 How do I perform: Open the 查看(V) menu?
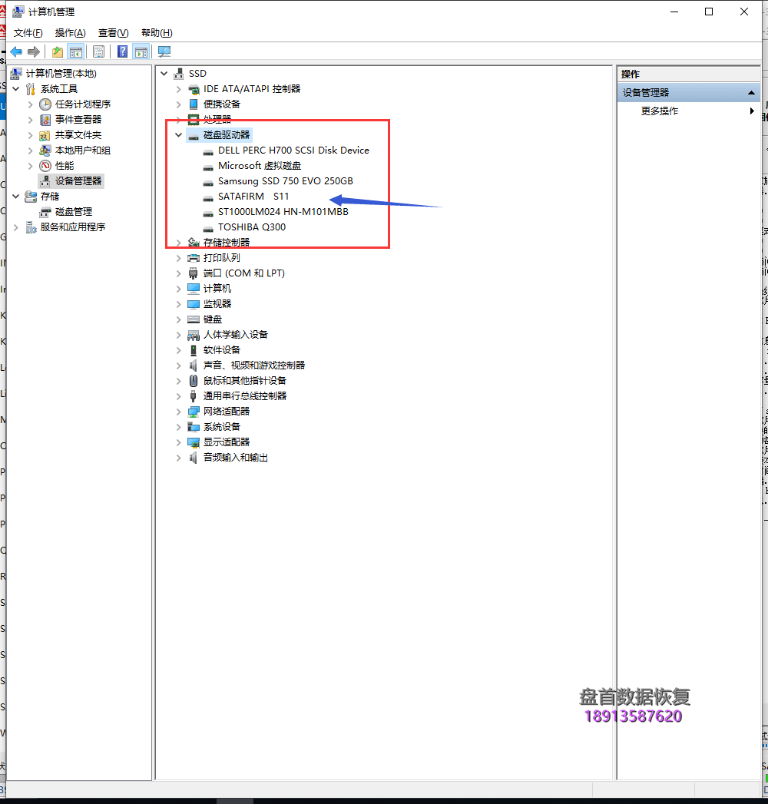(x=114, y=33)
